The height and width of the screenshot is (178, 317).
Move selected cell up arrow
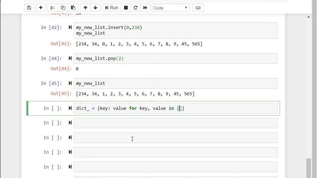coord(85,8)
